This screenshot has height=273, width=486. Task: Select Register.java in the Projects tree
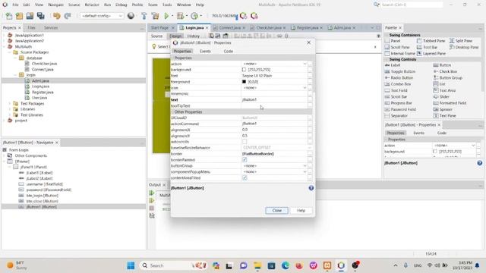[43, 93]
